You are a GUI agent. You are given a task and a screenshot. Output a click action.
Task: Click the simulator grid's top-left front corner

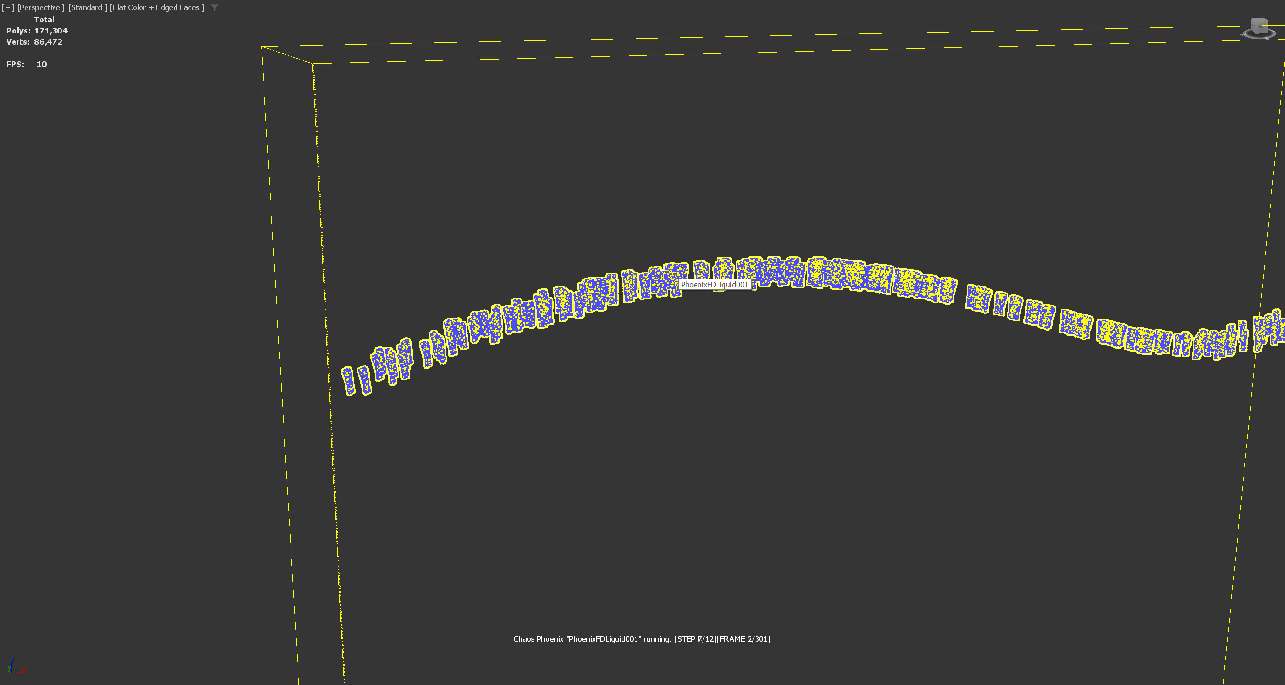coord(313,64)
